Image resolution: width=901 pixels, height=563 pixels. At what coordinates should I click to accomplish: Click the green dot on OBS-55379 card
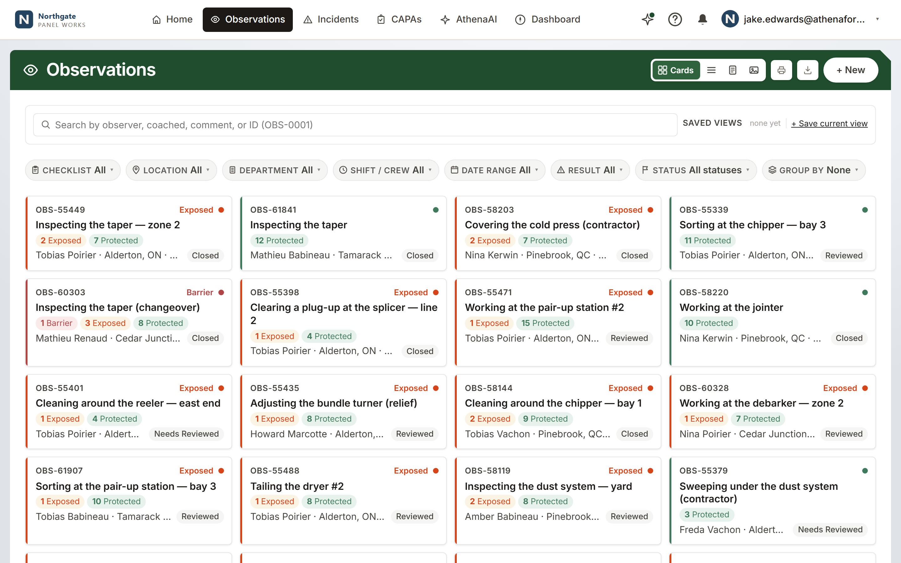[x=865, y=471]
